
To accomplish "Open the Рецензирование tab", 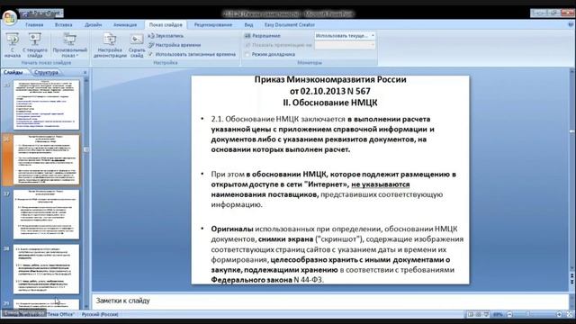I will 213,25.
